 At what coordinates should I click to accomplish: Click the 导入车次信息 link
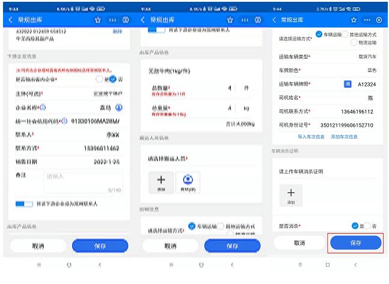tap(311, 136)
